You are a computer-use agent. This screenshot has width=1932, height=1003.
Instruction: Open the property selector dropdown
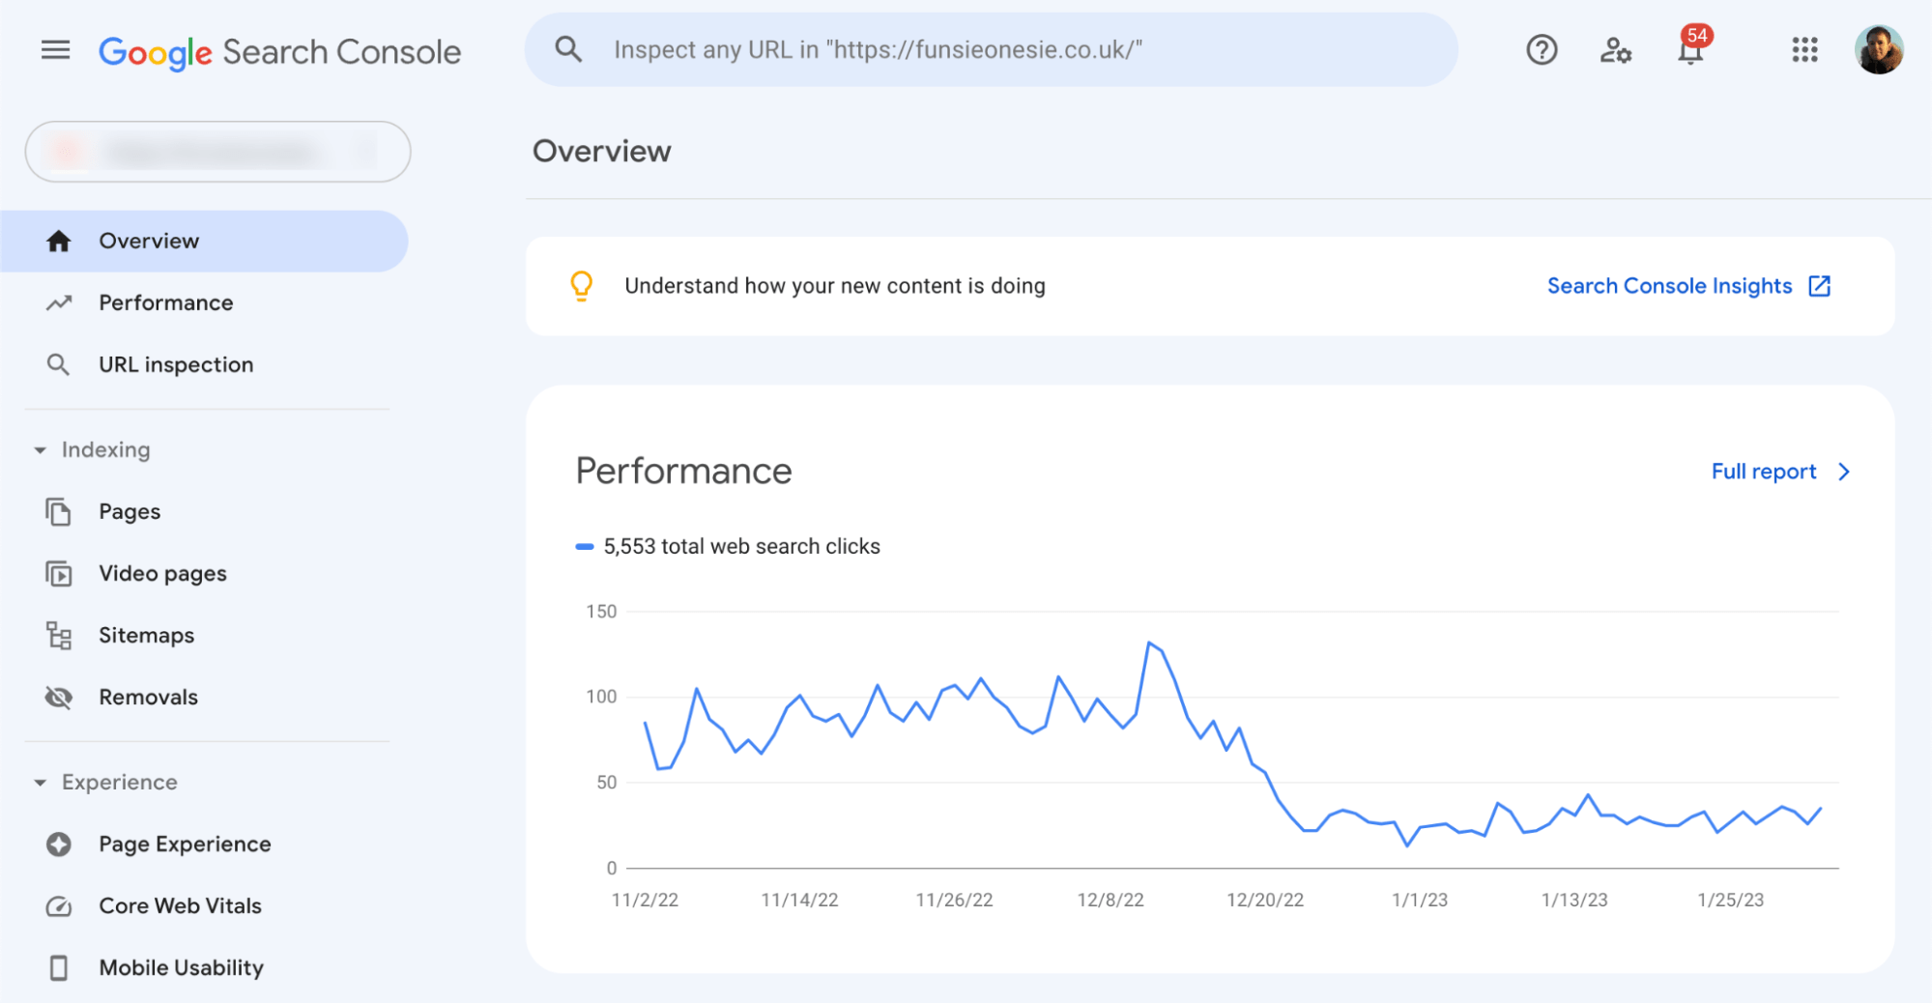(x=217, y=151)
